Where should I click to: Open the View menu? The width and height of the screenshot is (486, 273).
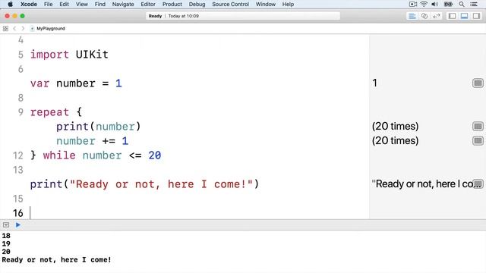(x=82, y=5)
